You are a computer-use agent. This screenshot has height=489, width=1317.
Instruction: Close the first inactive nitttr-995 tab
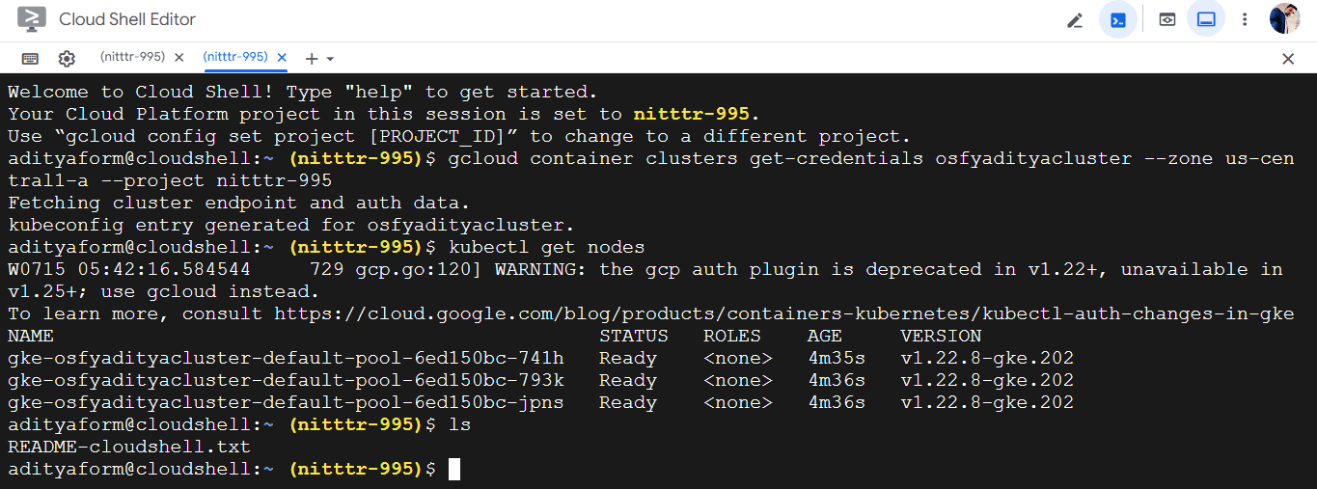[x=178, y=58]
